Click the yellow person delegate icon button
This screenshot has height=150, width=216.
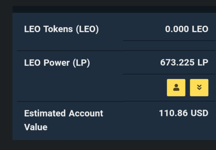coord(176,87)
